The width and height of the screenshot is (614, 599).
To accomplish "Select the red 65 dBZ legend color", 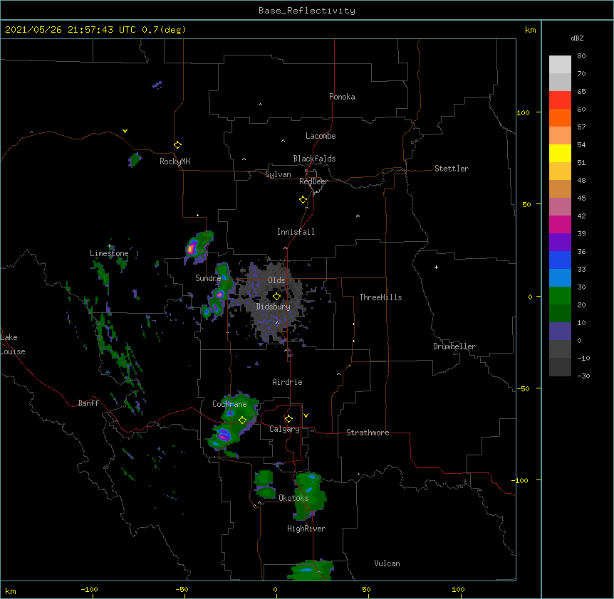I will tap(560, 100).
